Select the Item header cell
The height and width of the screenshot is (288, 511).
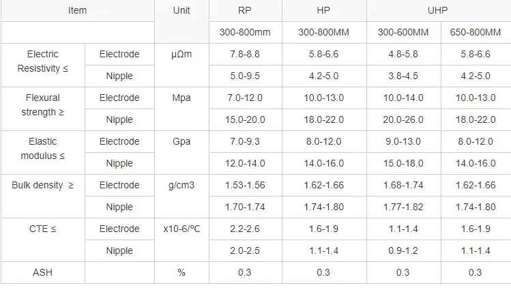77,11
